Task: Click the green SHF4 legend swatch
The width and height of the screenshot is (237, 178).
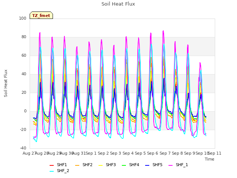Action: click(124, 165)
